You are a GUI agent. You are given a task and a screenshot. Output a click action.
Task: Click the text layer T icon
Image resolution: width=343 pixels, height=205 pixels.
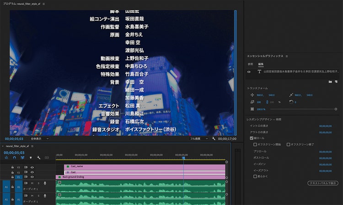coord(259,72)
